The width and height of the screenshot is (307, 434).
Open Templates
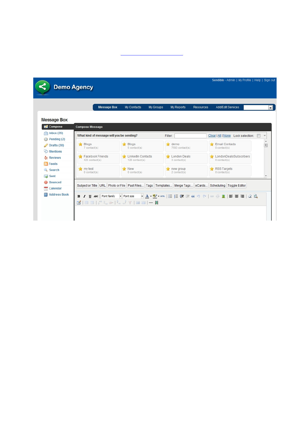click(x=164, y=186)
